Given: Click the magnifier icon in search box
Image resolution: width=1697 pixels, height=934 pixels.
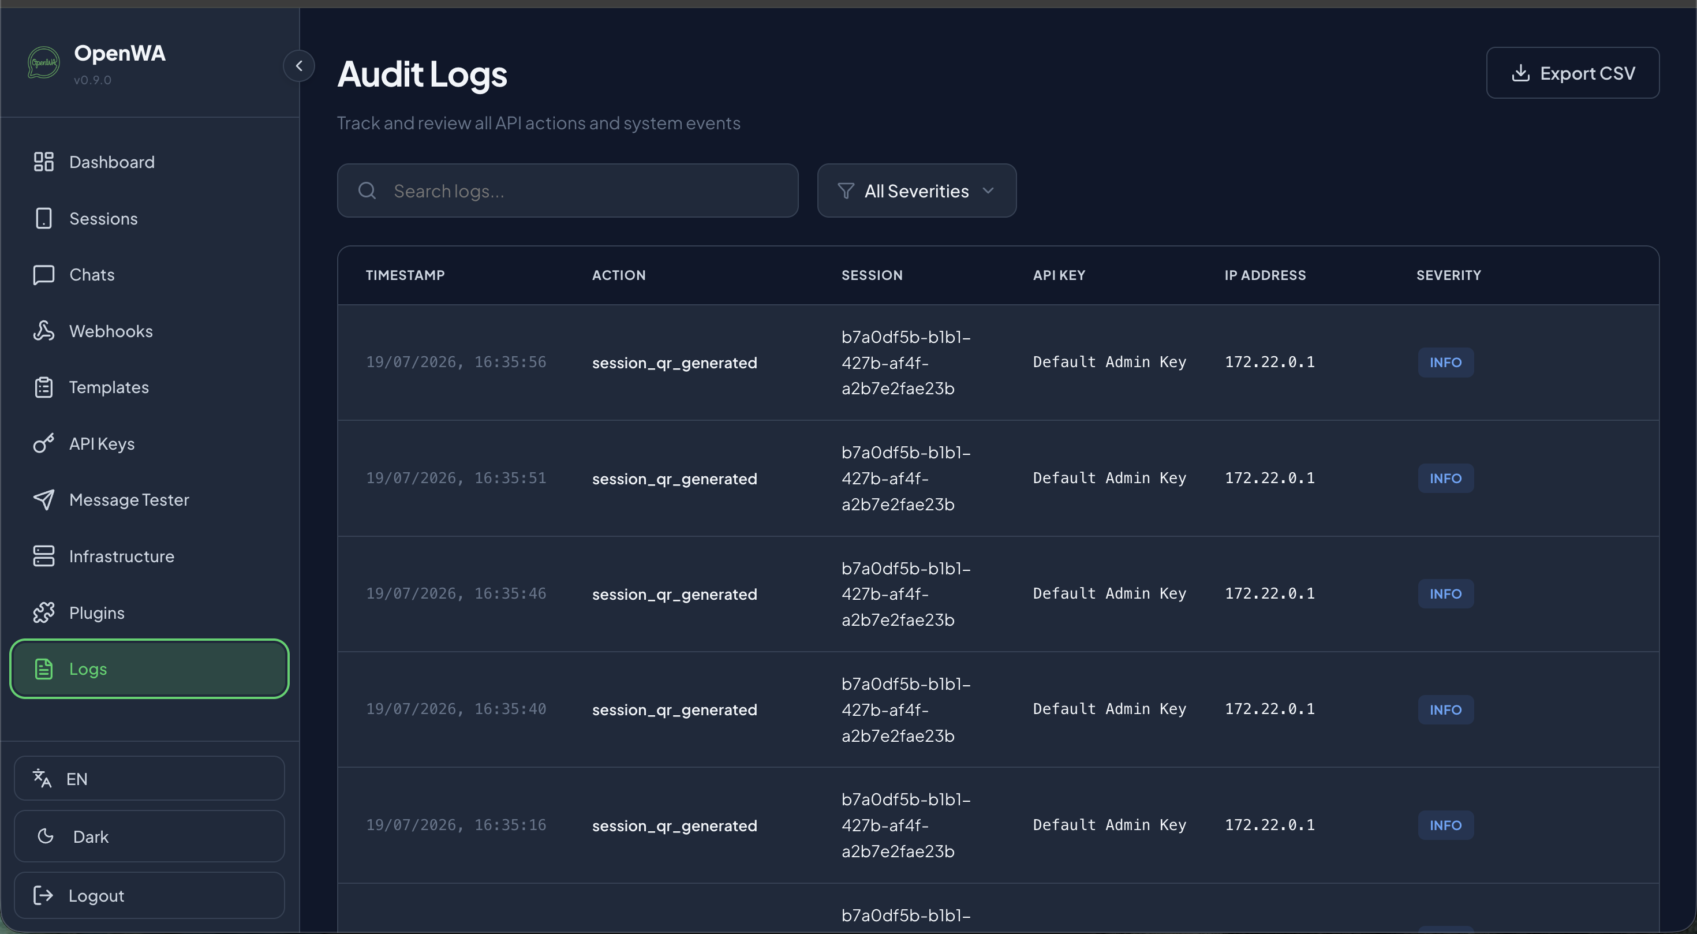Looking at the screenshot, I should [x=367, y=191].
